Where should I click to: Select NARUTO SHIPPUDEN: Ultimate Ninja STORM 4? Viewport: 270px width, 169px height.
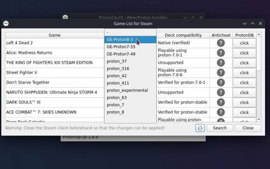(54, 92)
